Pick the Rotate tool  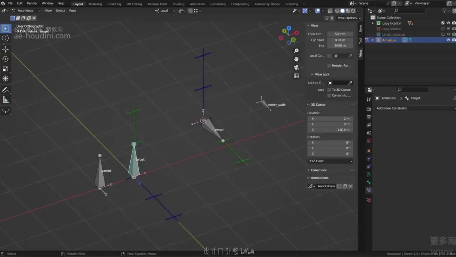click(x=6, y=59)
